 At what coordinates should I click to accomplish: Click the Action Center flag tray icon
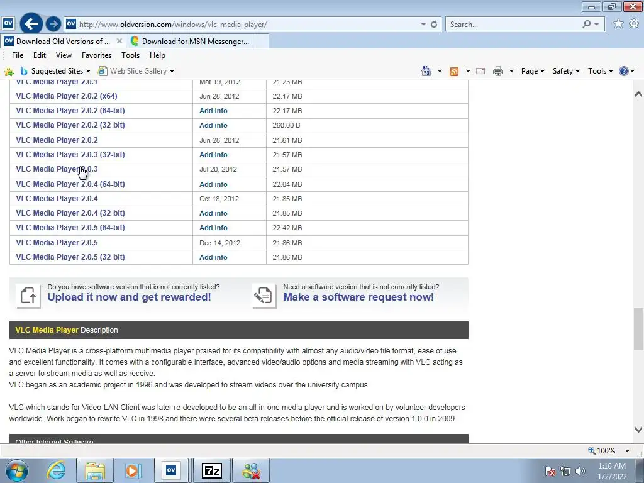click(x=550, y=471)
